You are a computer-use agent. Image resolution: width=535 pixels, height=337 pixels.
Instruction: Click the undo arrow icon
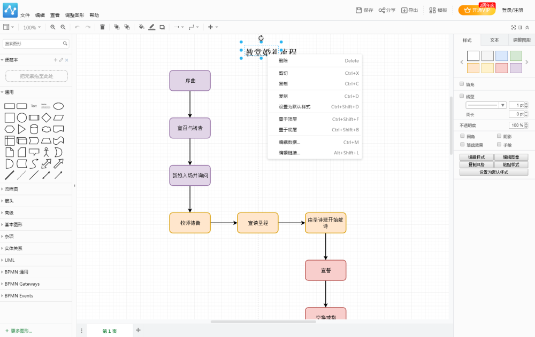coord(78,27)
